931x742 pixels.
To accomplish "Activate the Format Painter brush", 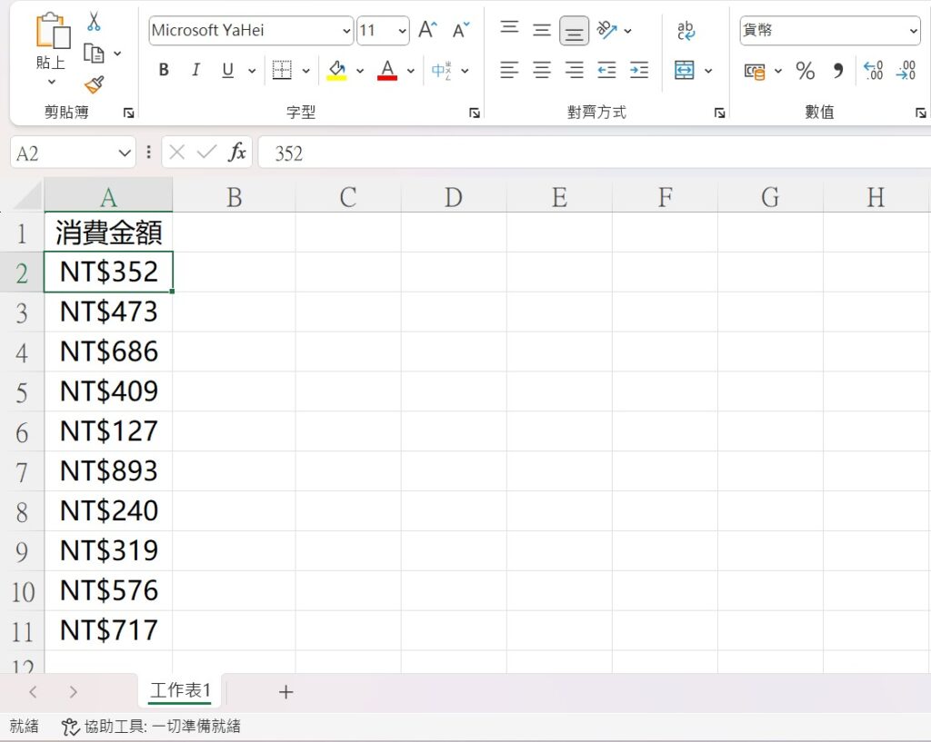I will (x=95, y=84).
